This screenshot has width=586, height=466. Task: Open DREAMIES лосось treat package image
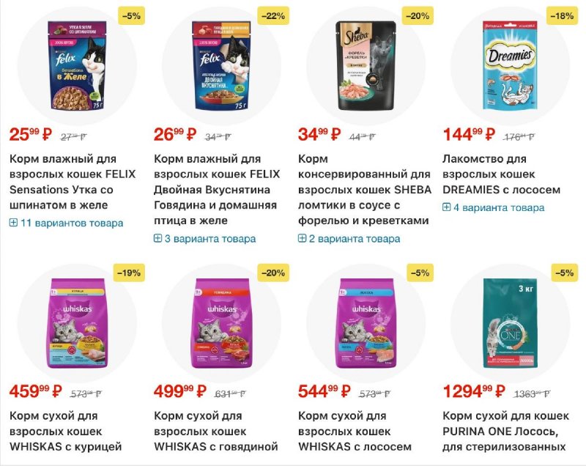coord(510,65)
